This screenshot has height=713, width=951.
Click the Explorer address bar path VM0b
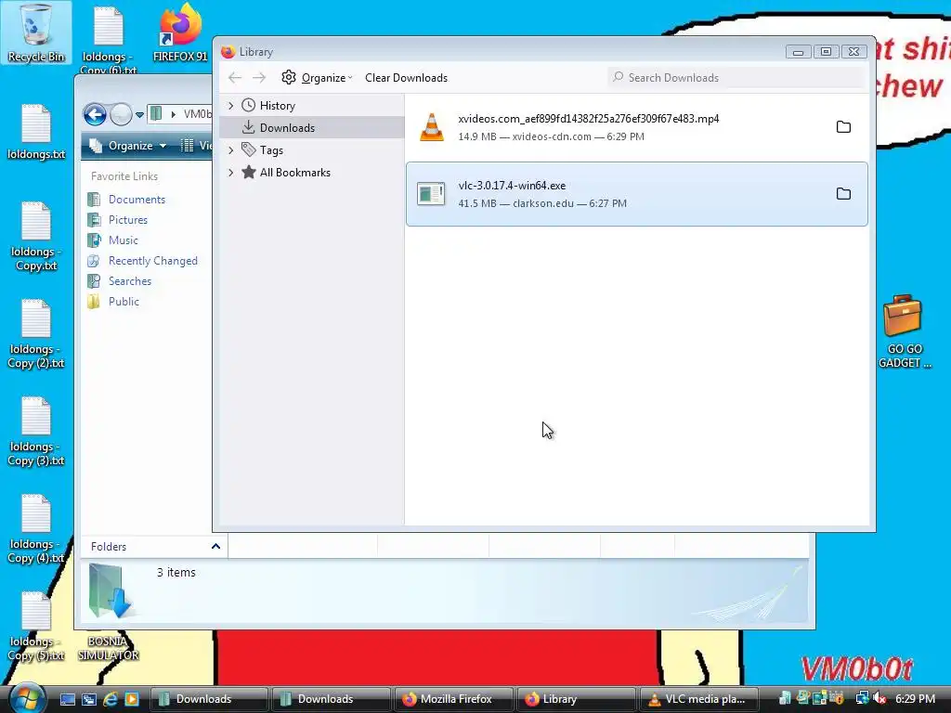(197, 114)
